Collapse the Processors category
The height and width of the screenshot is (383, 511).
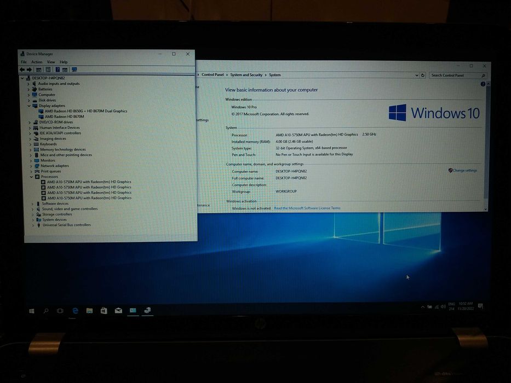31,177
